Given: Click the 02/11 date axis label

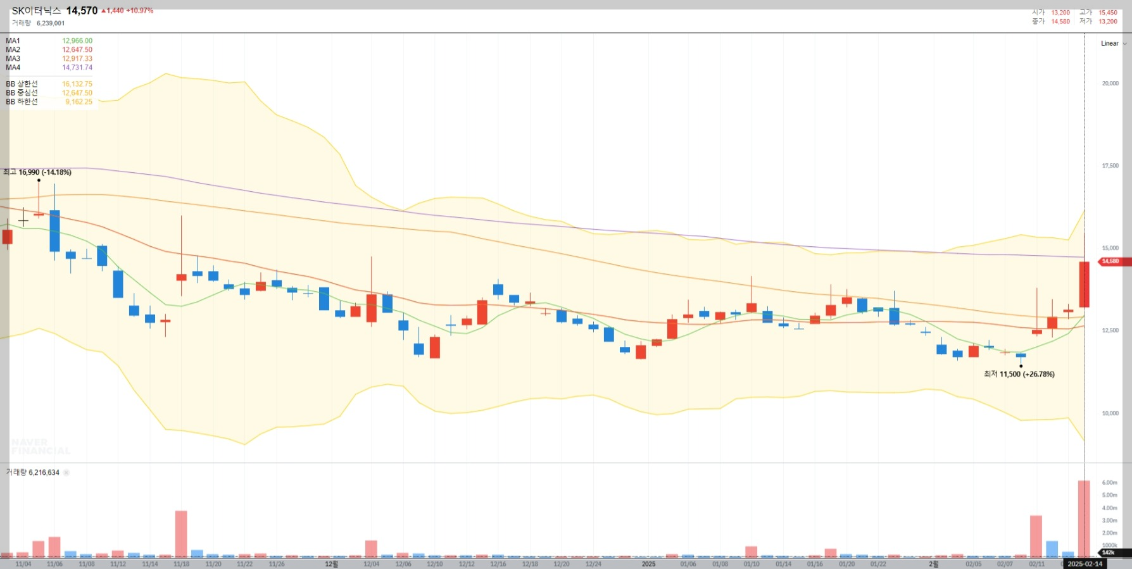Looking at the screenshot, I should 1037,564.
